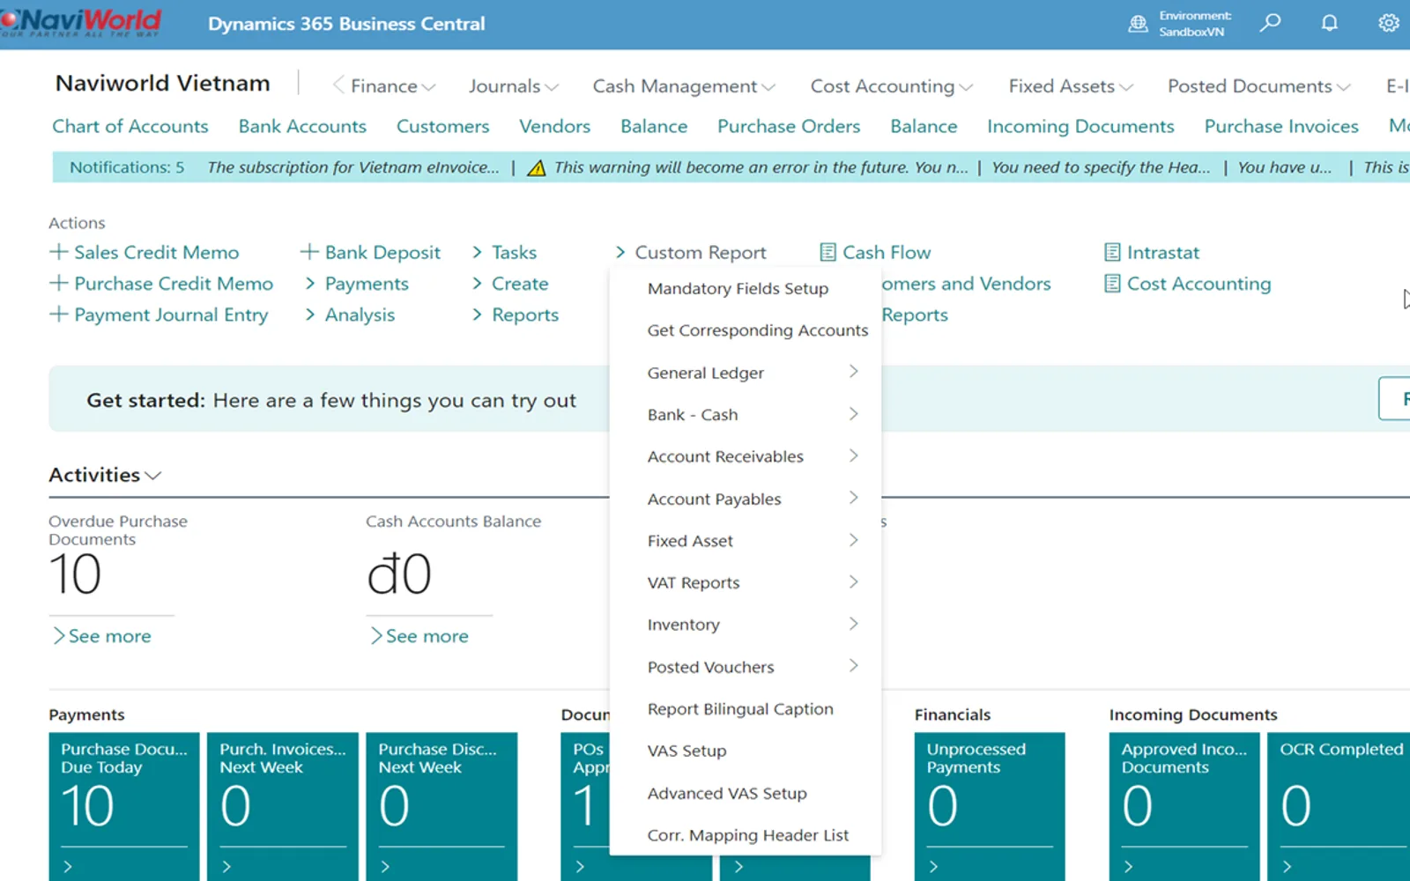
Task: Click See more under Cash Accounts Balance
Action: click(419, 636)
